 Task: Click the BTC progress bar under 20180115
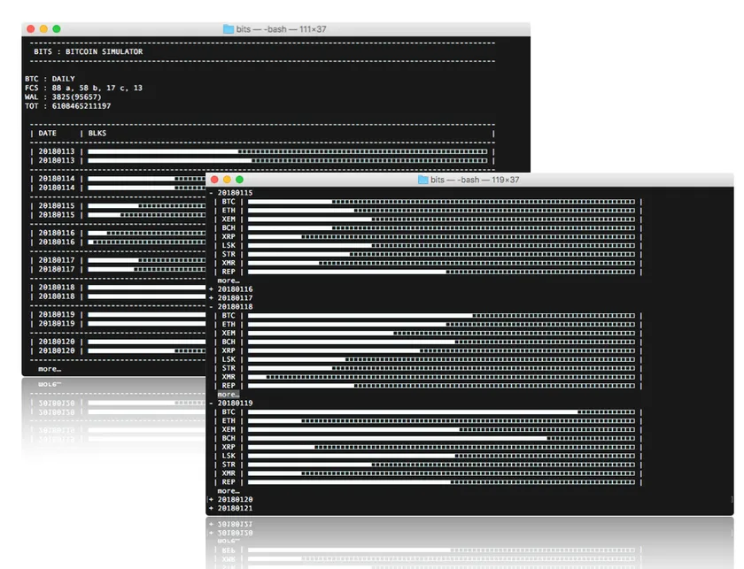point(441,202)
